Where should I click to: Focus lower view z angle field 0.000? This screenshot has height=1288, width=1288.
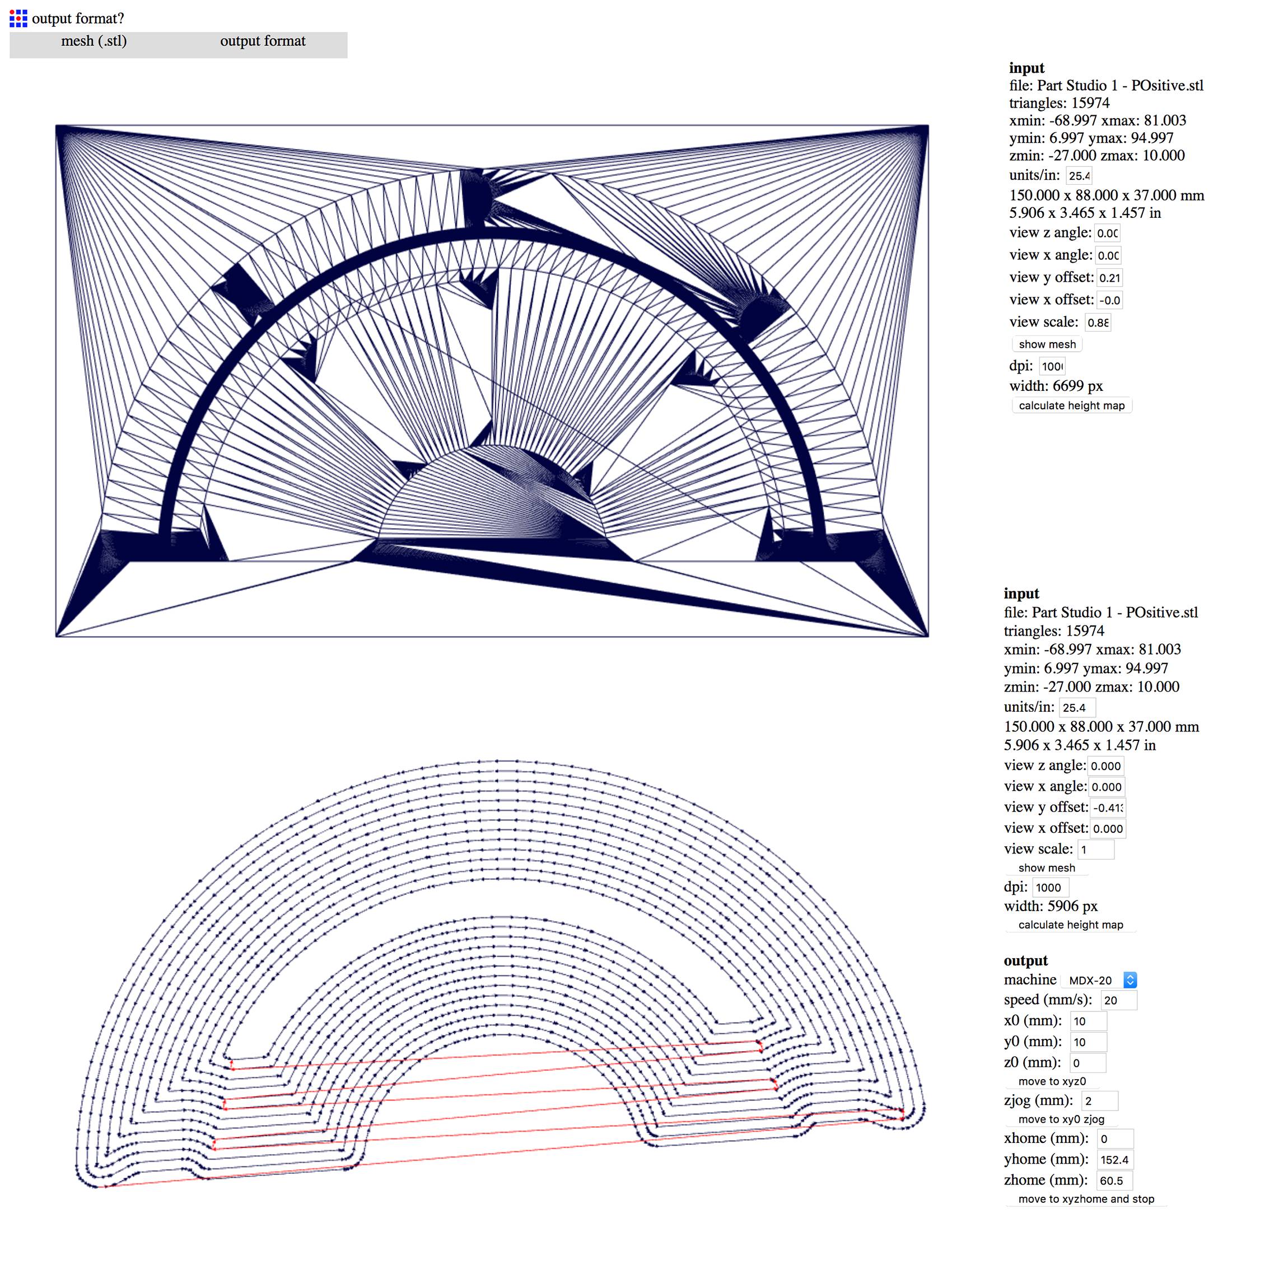(1106, 766)
